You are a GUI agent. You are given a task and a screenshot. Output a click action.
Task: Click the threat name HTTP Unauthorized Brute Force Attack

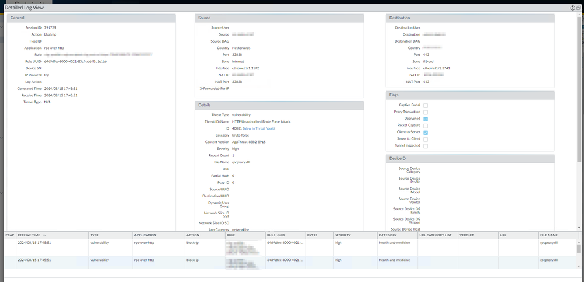pyautogui.click(x=261, y=121)
